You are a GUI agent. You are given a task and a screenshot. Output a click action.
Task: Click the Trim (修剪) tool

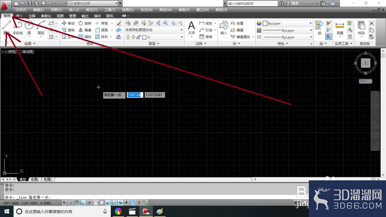coord(102,23)
